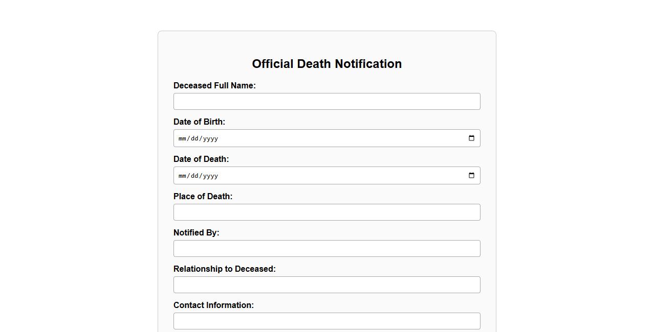Click the Deceased Full Name text field
Image resolution: width=654 pixels, height=332 pixels.
click(x=326, y=101)
